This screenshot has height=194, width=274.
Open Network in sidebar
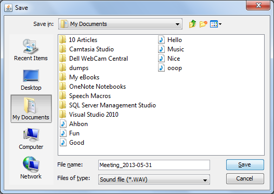(x=31, y=168)
